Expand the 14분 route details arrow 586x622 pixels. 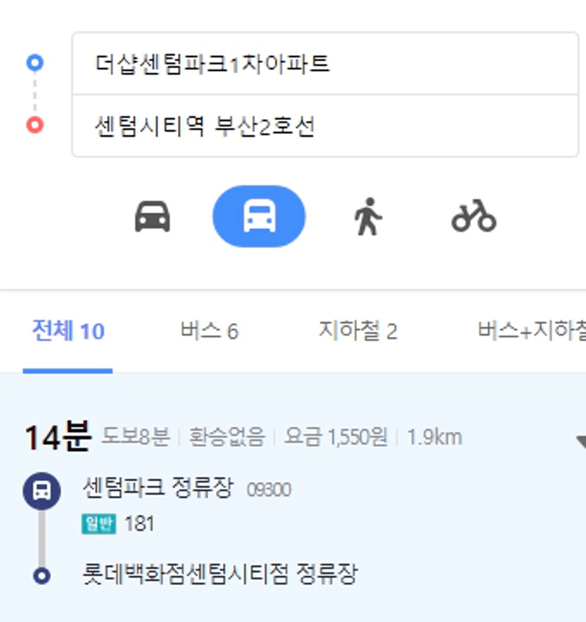[581, 441]
